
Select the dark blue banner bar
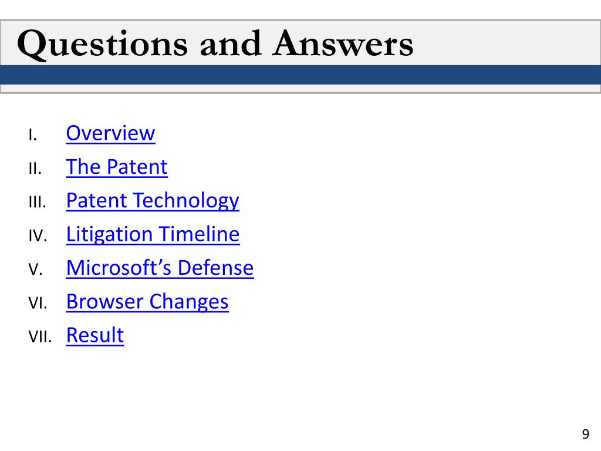300,75
